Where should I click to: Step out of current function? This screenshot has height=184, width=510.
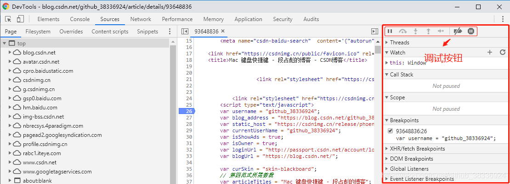[x=428, y=32]
